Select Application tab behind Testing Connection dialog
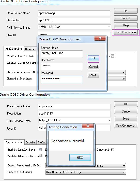The height and width of the screenshot is (181, 140). coord(14,142)
